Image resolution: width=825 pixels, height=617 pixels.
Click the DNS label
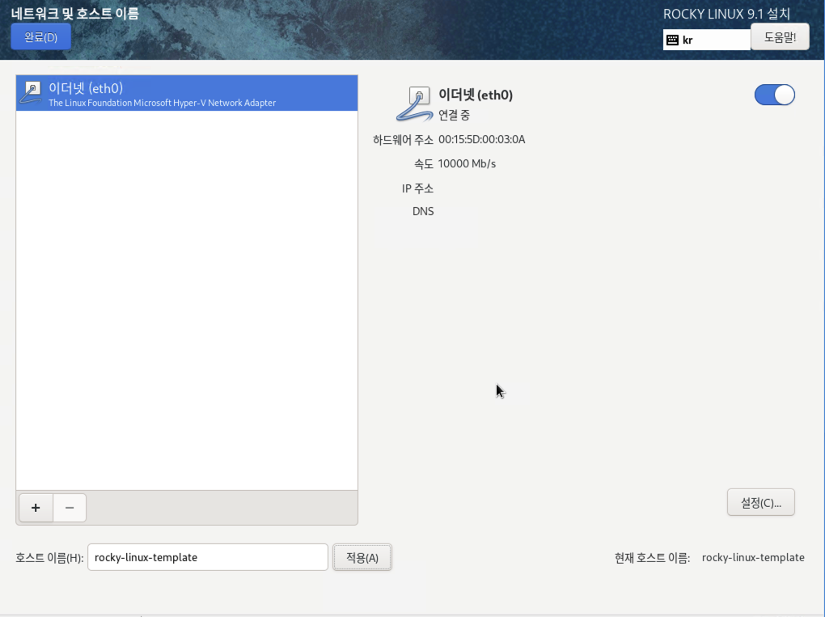(x=423, y=211)
